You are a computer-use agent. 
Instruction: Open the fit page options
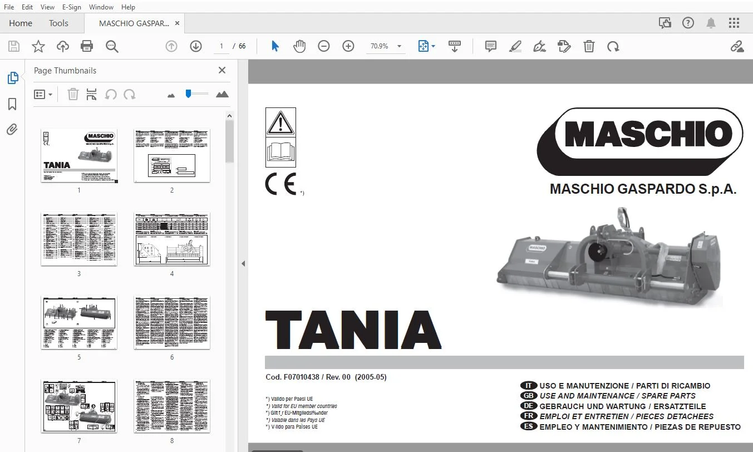(427, 46)
